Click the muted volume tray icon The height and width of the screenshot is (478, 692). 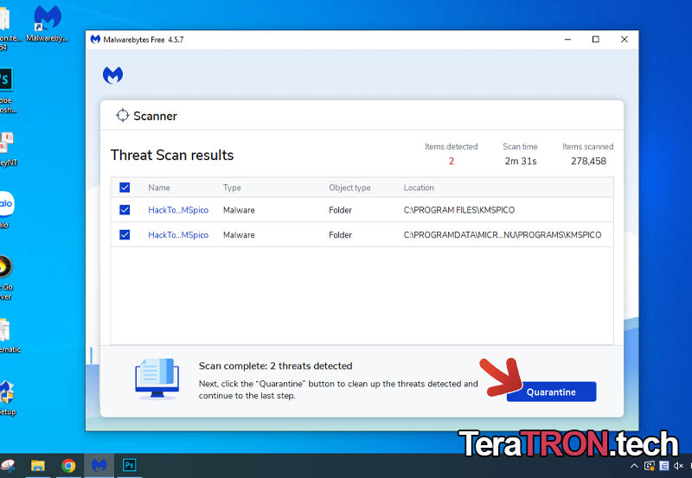click(x=678, y=466)
